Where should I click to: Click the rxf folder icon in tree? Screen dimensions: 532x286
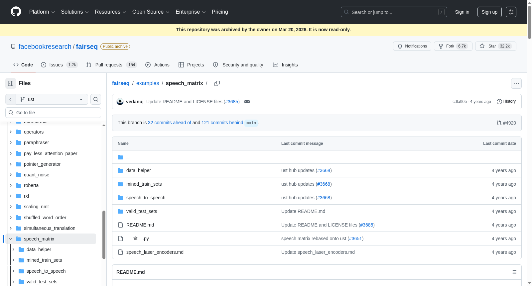pos(19,196)
